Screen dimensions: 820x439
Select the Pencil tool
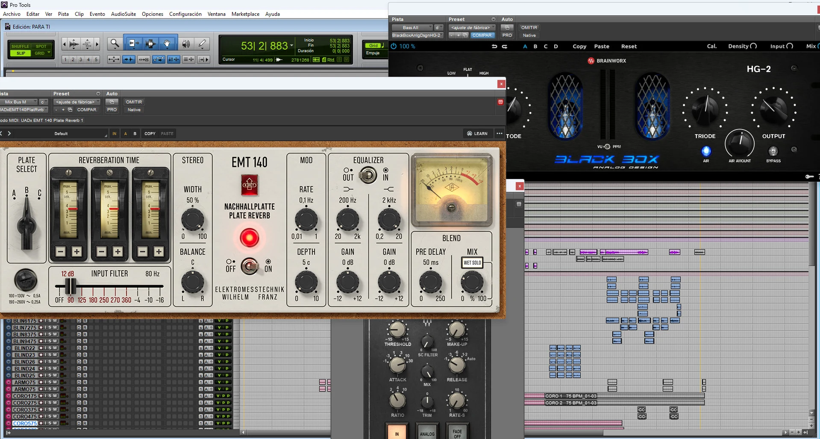(x=202, y=43)
